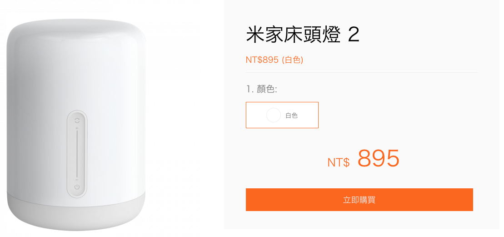
Task: Click the lamp's grey base ring
Action: pyautogui.click(x=76, y=211)
